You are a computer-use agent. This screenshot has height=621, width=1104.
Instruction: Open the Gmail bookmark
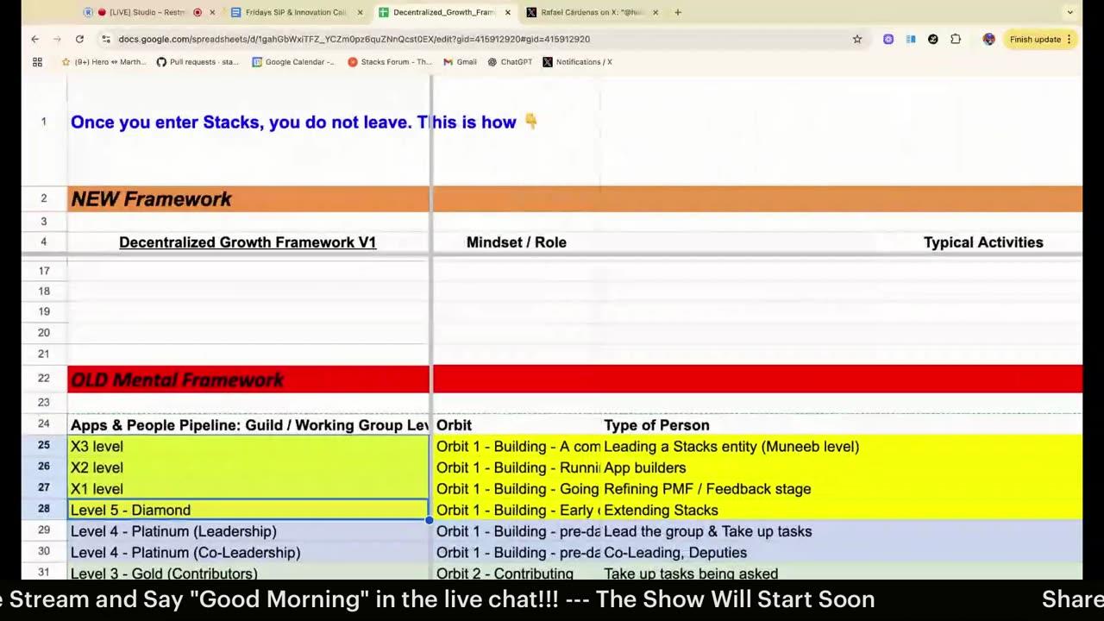tap(460, 62)
